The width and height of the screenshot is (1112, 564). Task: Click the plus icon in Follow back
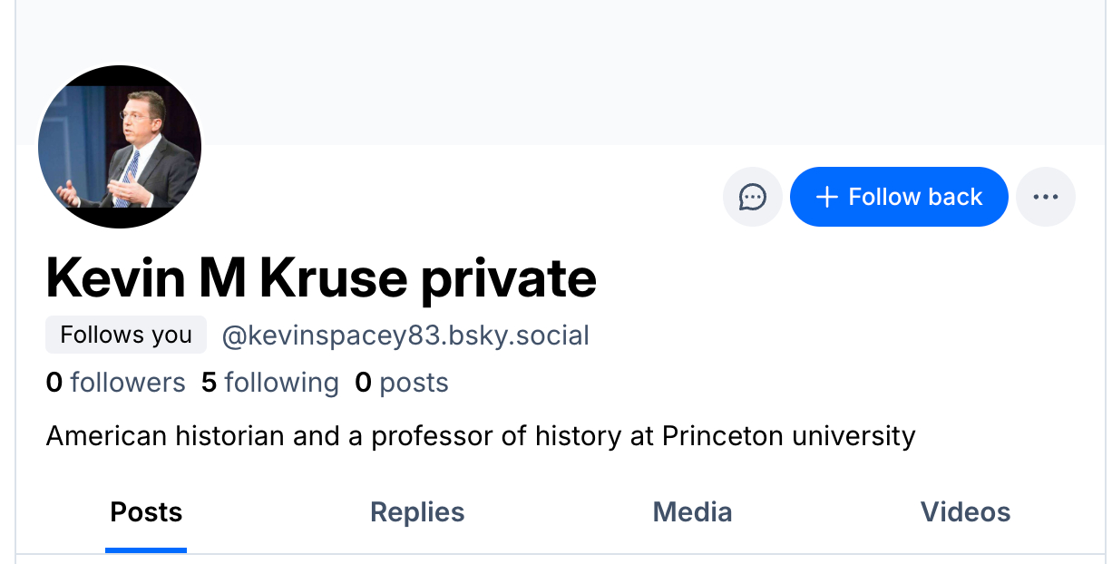[825, 197]
